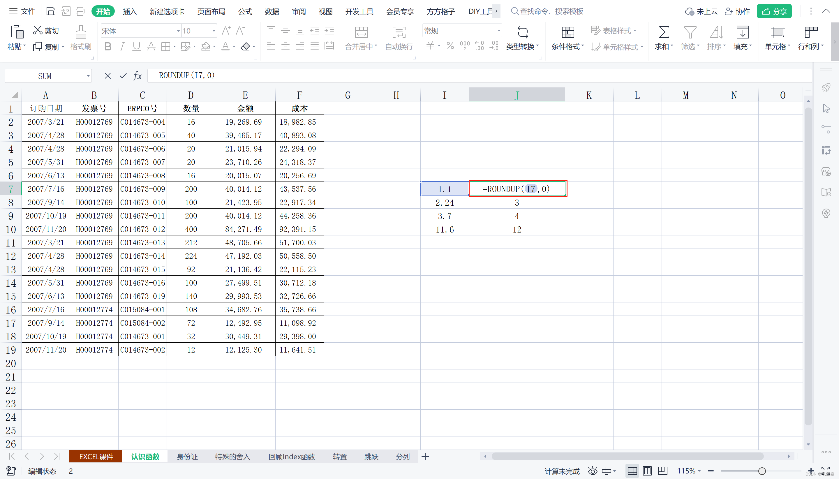Switch to sheet tab 身份证
The image size is (839, 479).
pos(187,457)
